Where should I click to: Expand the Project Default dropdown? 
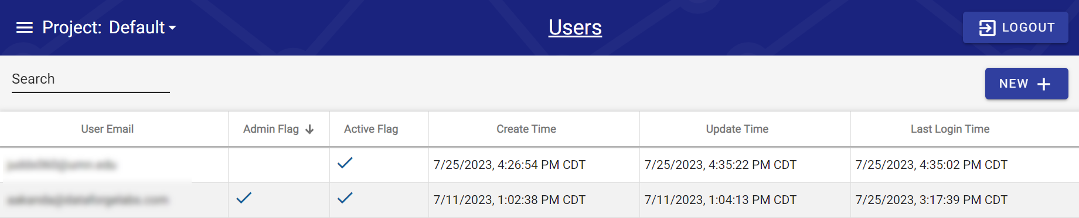[x=109, y=27]
